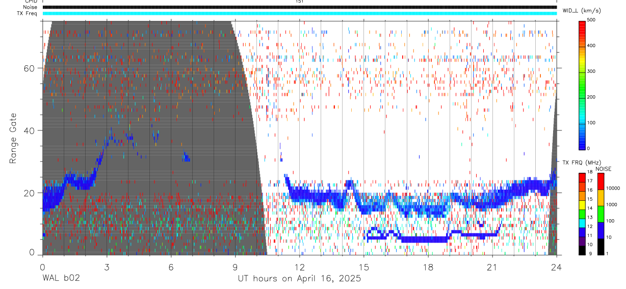Click the green 13-14 MHz swatch in TX FRQ legend

coord(582,214)
